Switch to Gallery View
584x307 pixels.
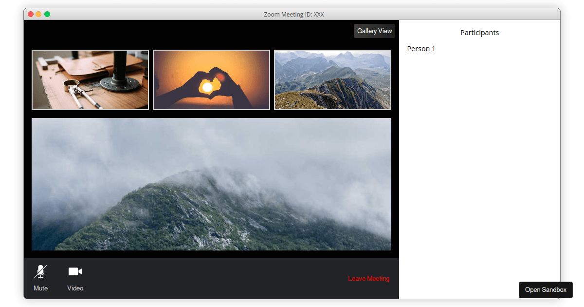374,31
